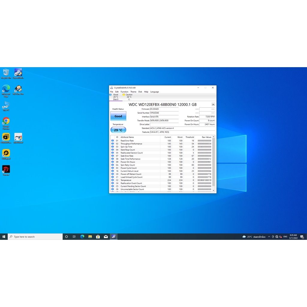
Task: Open the Mir4Global desktop shortcut
Action: 18,137
